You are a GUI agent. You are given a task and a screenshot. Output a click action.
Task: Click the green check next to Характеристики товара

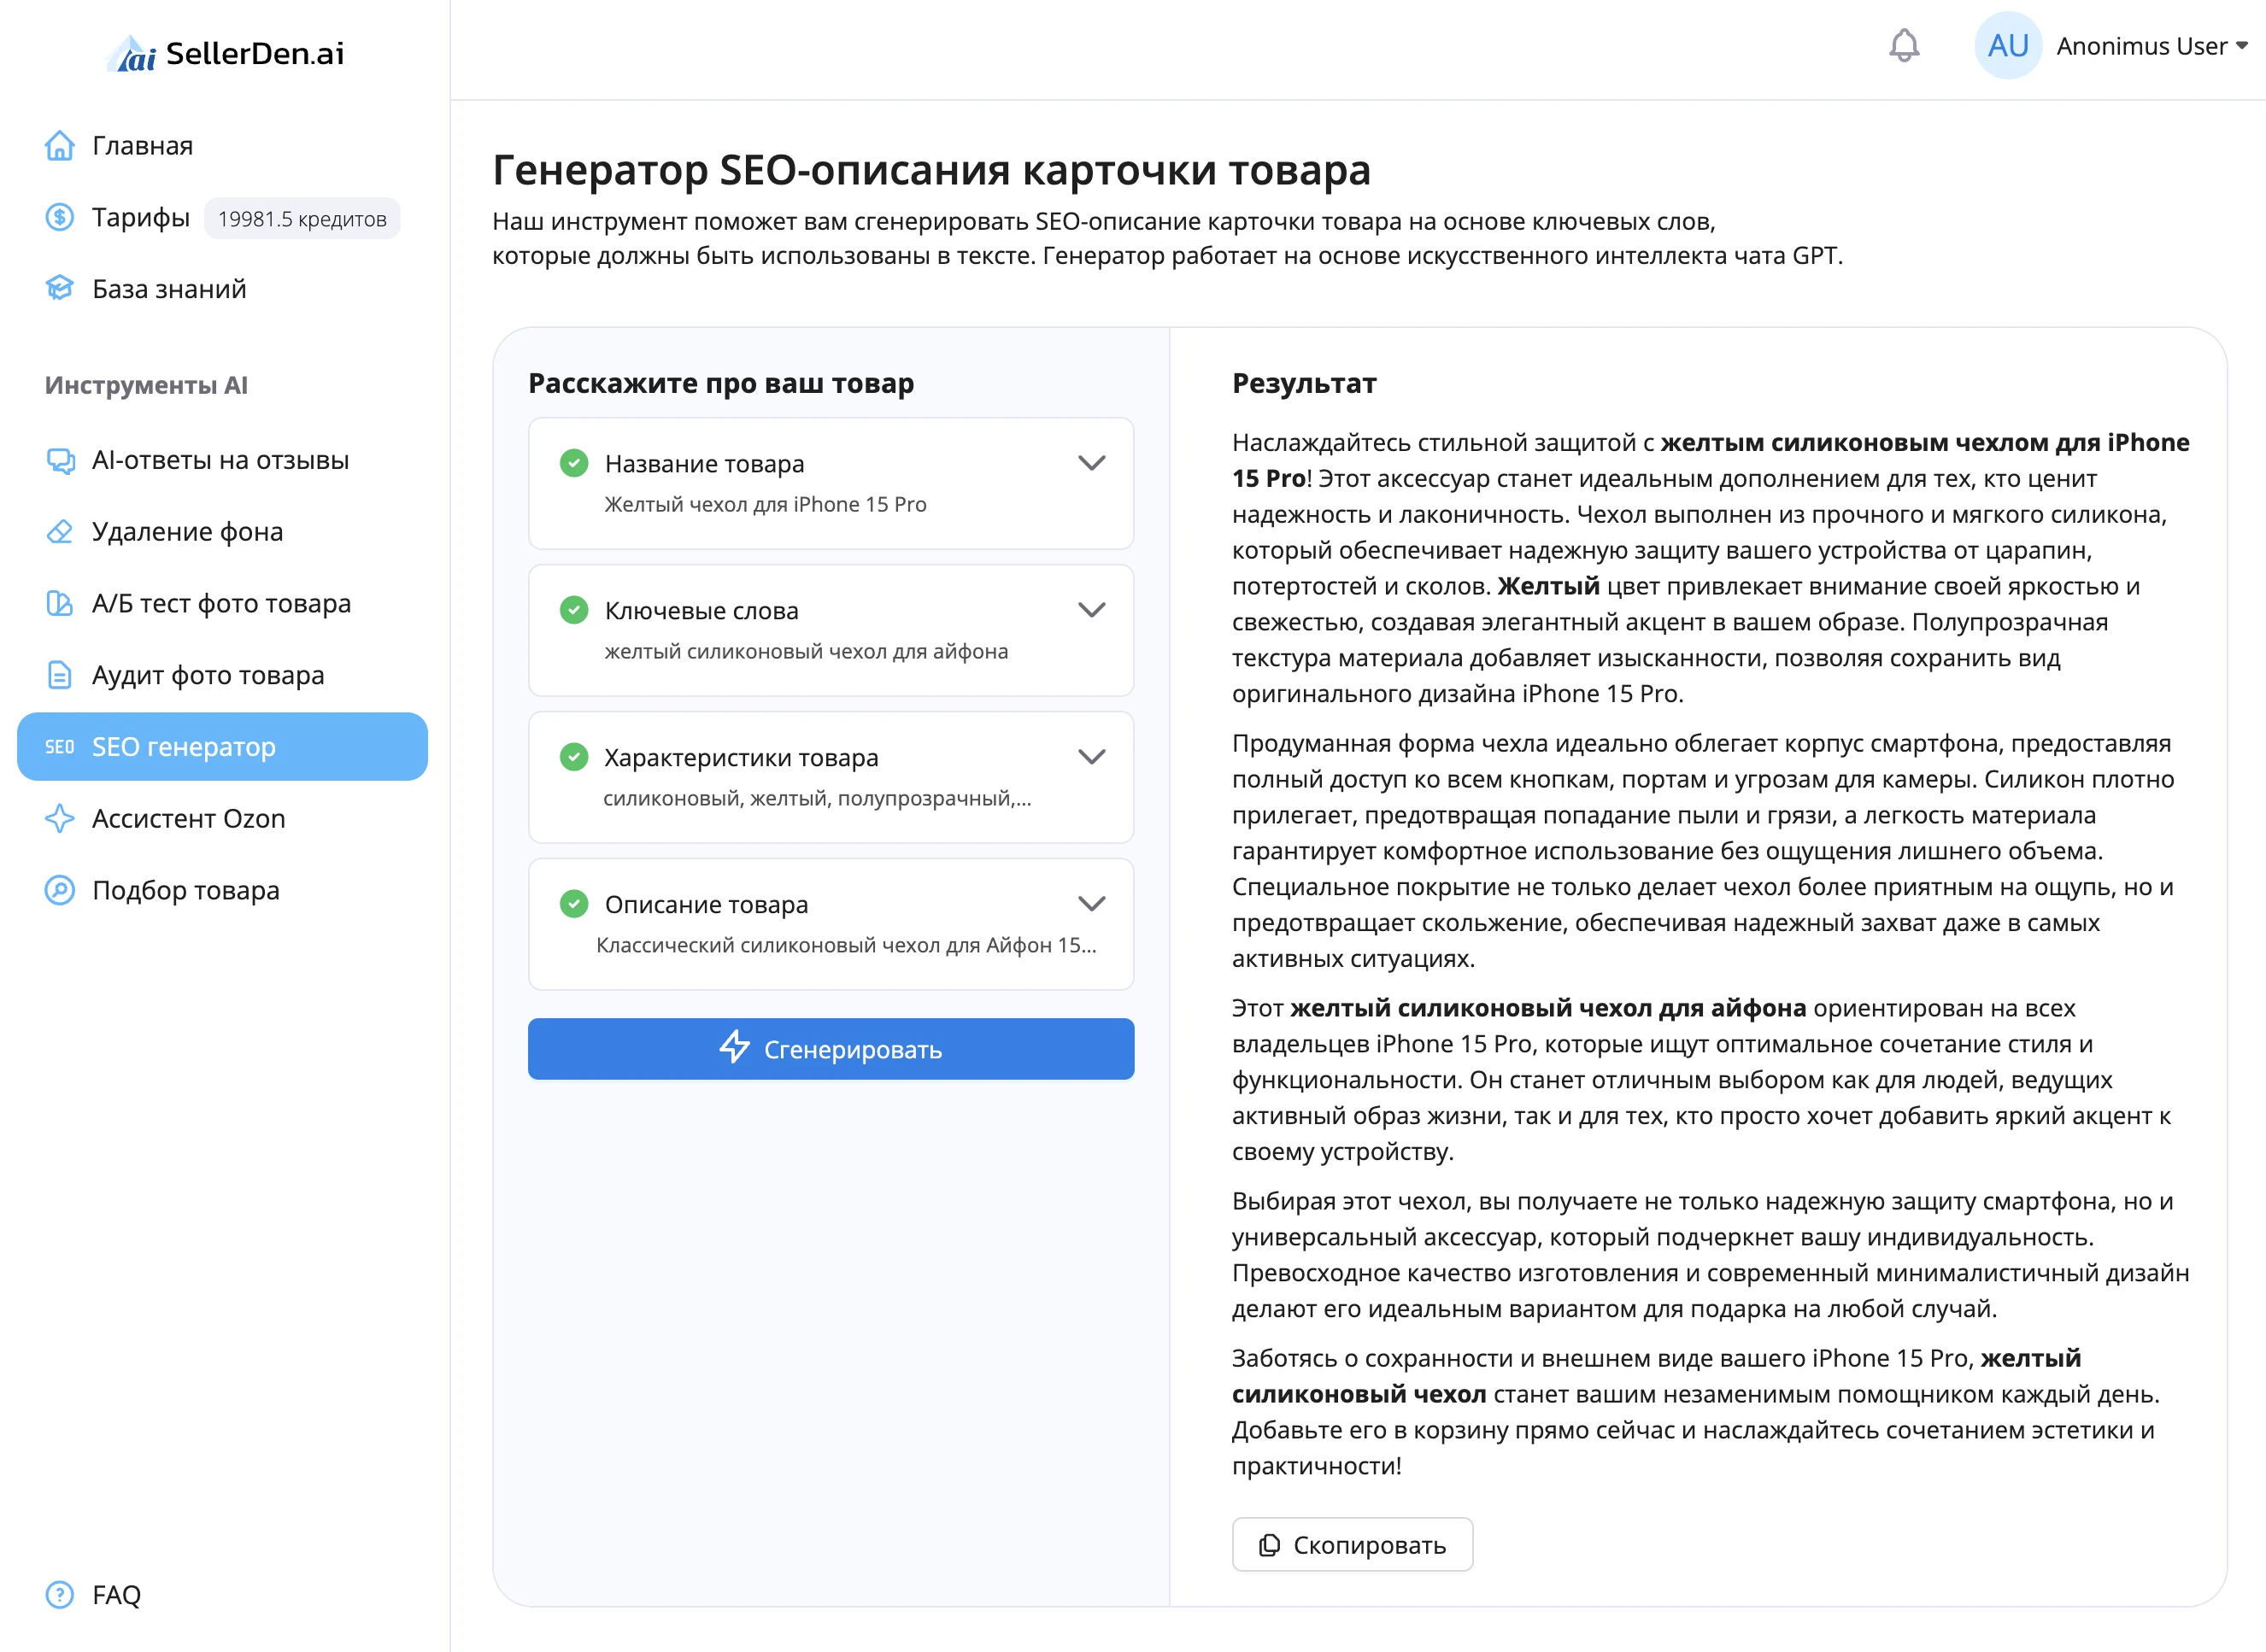pos(574,757)
